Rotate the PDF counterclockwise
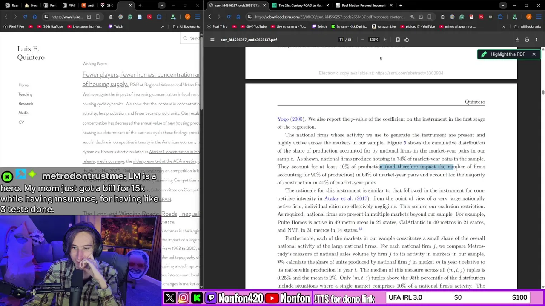 click(x=406, y=40)
